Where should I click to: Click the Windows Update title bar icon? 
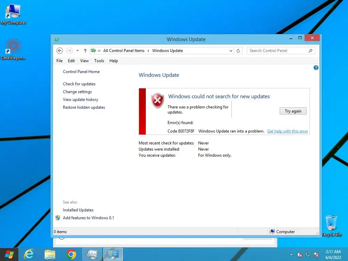coord(57,39)
